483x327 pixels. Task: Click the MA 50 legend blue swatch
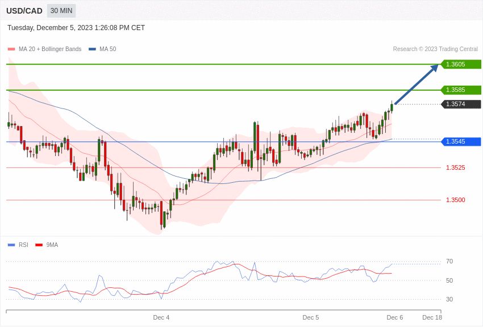coord(92,49)
